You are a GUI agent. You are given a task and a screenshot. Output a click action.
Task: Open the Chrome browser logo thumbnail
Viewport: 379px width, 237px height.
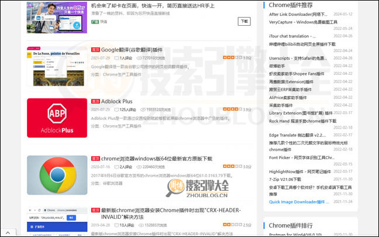coord(57,175)
